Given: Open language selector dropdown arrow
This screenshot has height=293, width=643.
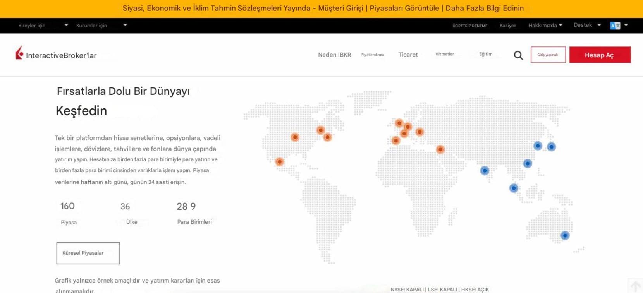Looking at the screenshot, I should click(626, 25).
